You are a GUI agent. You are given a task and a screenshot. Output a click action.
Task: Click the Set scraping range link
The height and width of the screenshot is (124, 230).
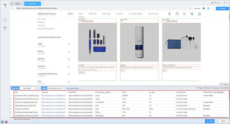click(72, 88)
